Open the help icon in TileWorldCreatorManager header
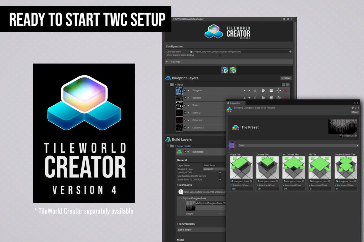Screen dimensions: 364x242 (x=284, y=19)
